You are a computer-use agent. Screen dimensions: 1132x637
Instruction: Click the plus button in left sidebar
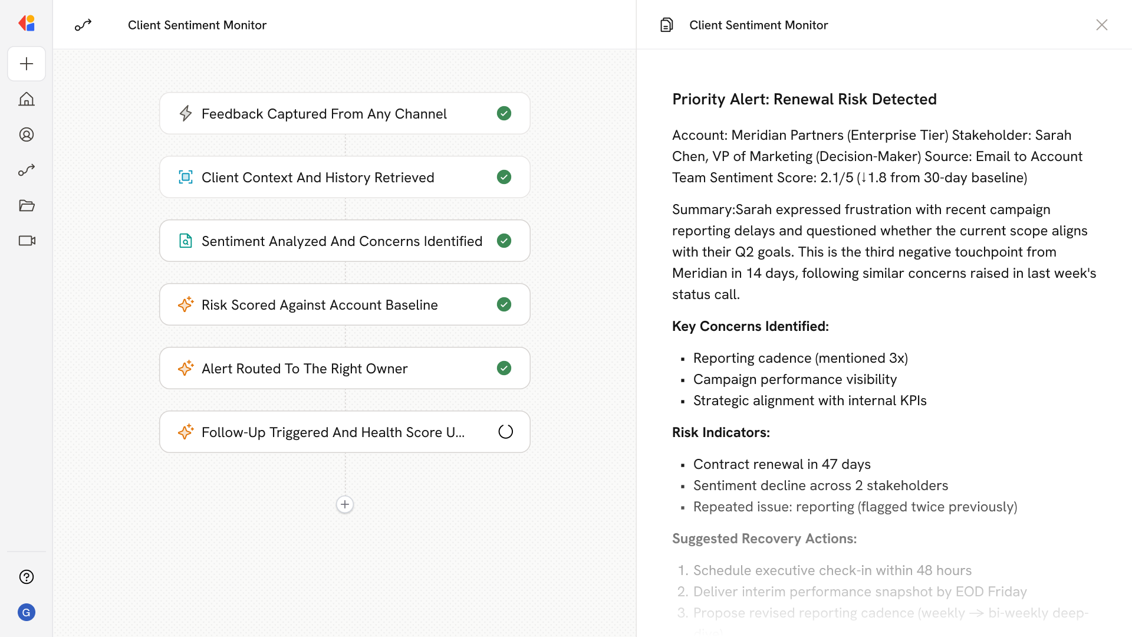click(27, 64)
